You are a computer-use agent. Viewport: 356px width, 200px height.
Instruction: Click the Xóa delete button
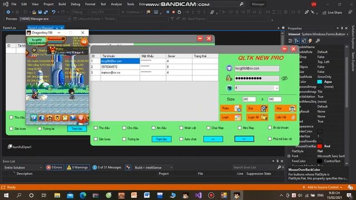click(x=285, y=108)
